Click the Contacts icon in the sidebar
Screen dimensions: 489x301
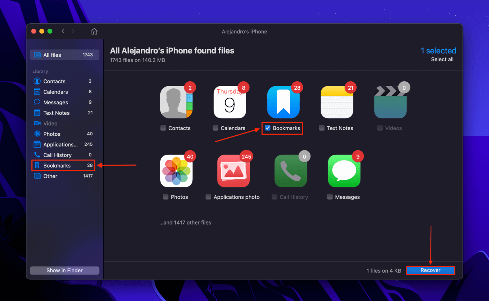37,81
